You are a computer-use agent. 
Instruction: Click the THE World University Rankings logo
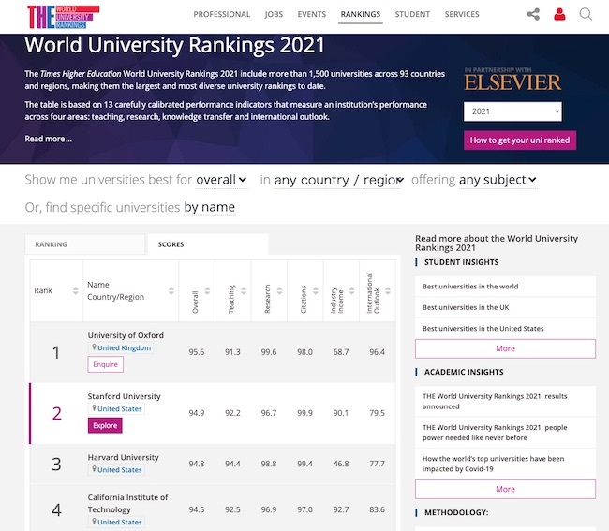pos(64,17)
